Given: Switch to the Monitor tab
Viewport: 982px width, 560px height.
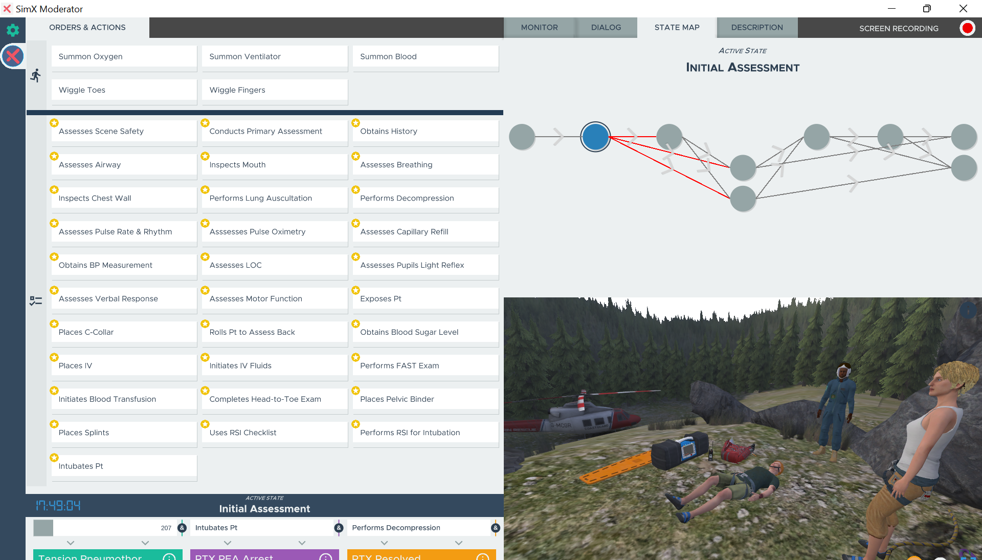Looking at the screenshot, I should [x=539, y=28].
